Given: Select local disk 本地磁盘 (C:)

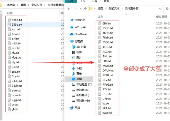Looking at the screenshot, I should pyautogui.click(x=84, y=85).
